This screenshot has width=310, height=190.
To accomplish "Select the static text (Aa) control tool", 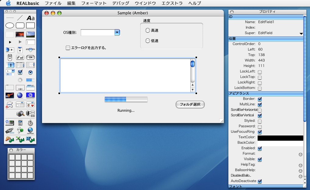I will [x=30, y=18].
